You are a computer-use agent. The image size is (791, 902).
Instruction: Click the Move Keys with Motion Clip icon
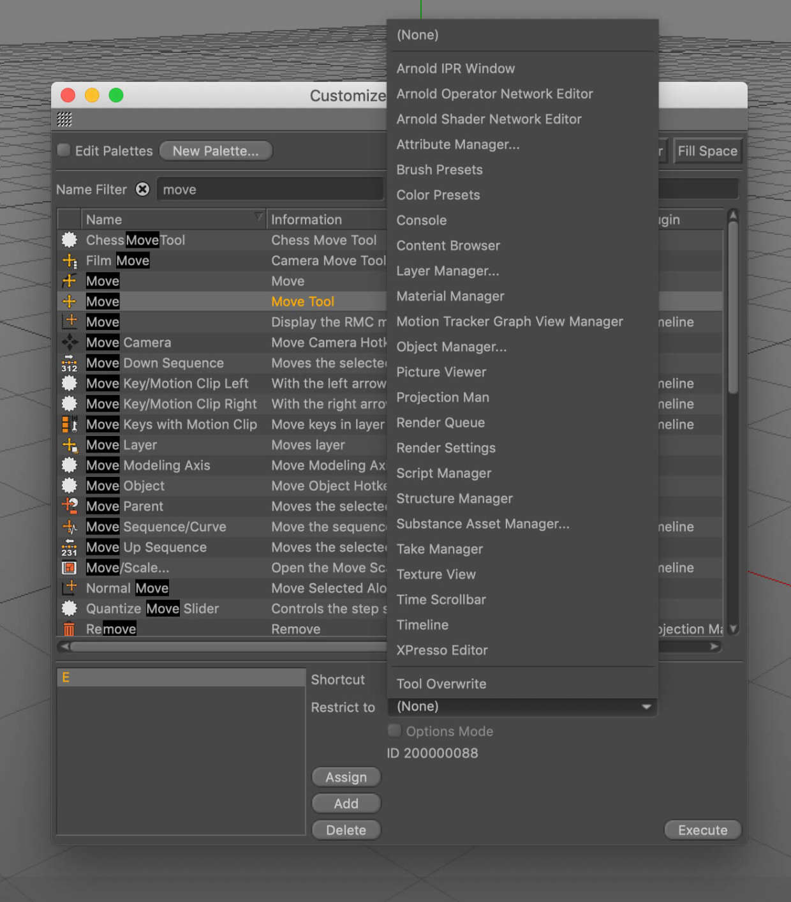point(69,425)
